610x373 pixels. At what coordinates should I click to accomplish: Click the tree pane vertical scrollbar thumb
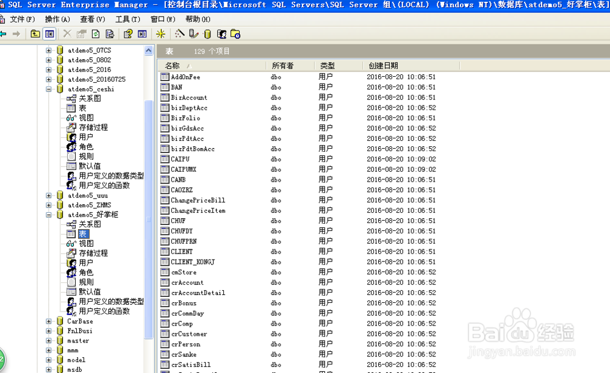click(x=149, y=219)
